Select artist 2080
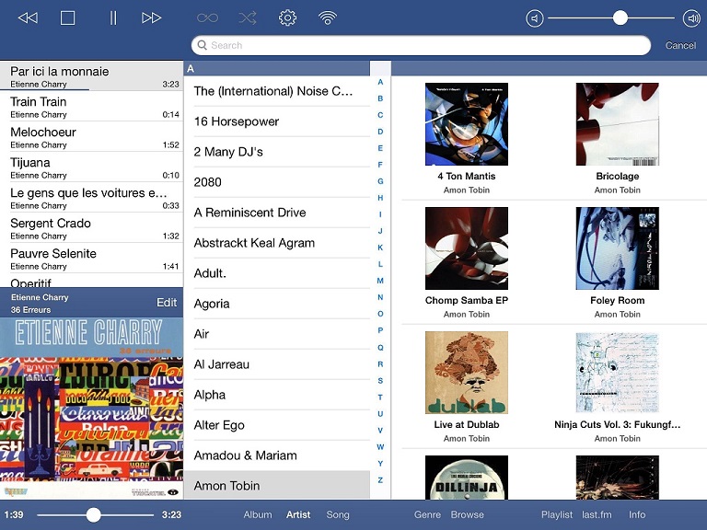 [x=277, y=182]
